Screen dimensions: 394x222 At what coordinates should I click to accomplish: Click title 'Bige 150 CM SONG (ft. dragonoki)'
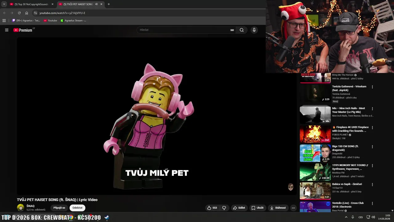coord(345,148)
